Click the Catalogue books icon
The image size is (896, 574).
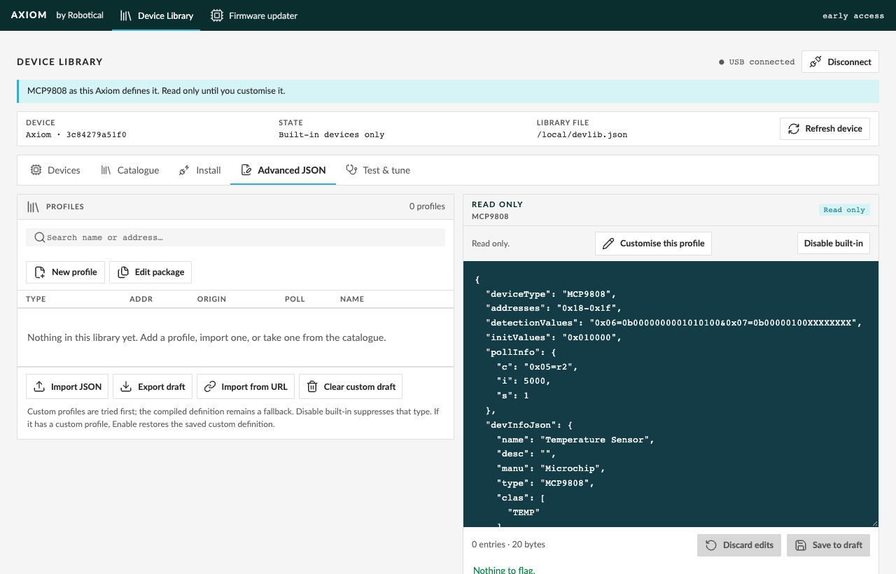pyautogui.click(x=106, y=170)
